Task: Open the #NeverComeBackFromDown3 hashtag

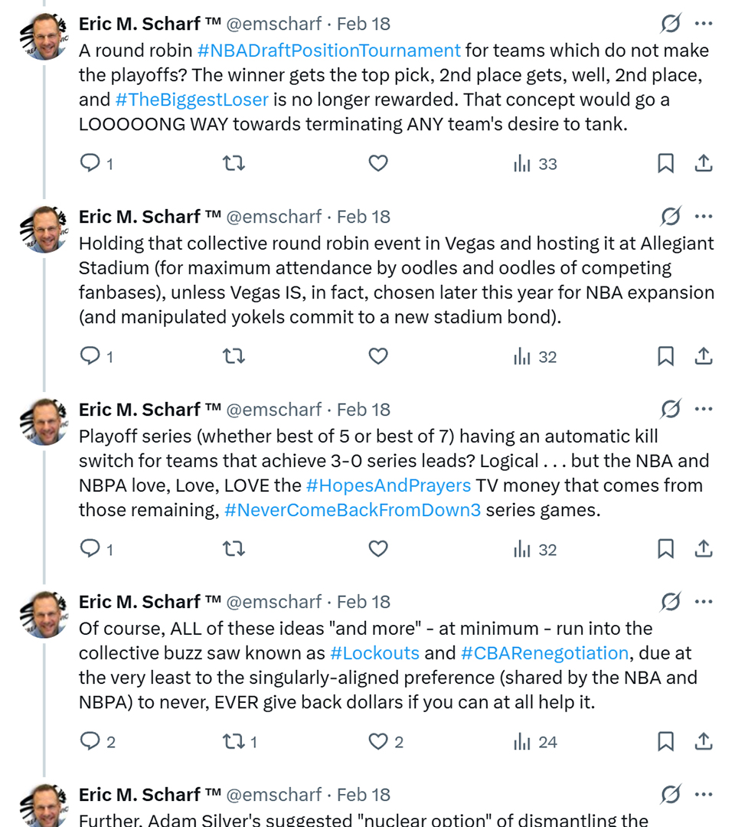Action: click(353, 510)
